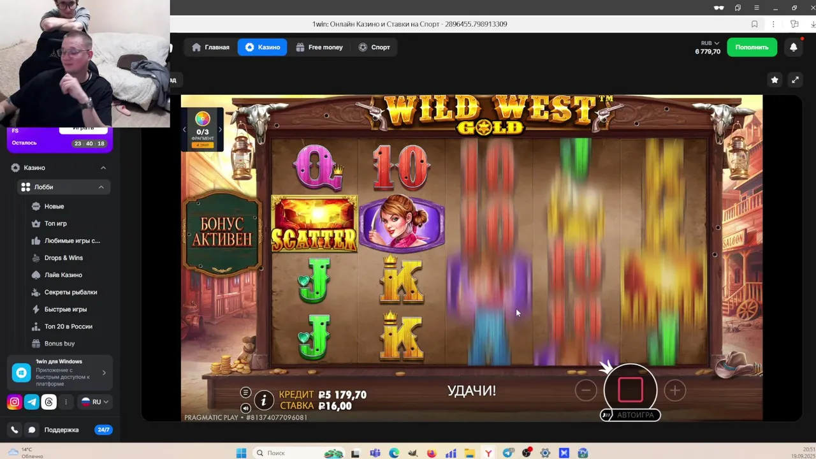Screen dimensions: 816x459
Task: Click the phone call support icon
Action: point(15,430)
